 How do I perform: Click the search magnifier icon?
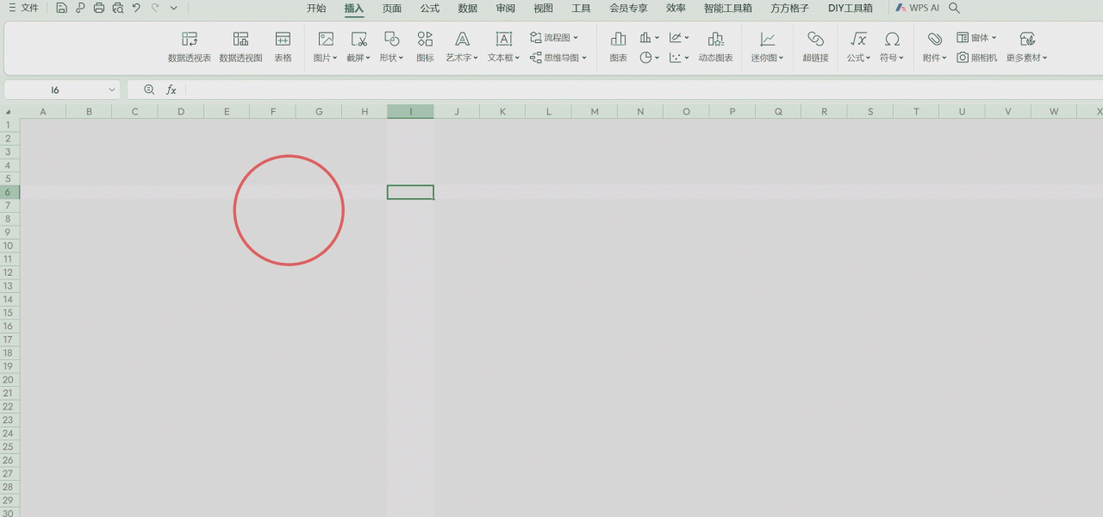(954, 8)
